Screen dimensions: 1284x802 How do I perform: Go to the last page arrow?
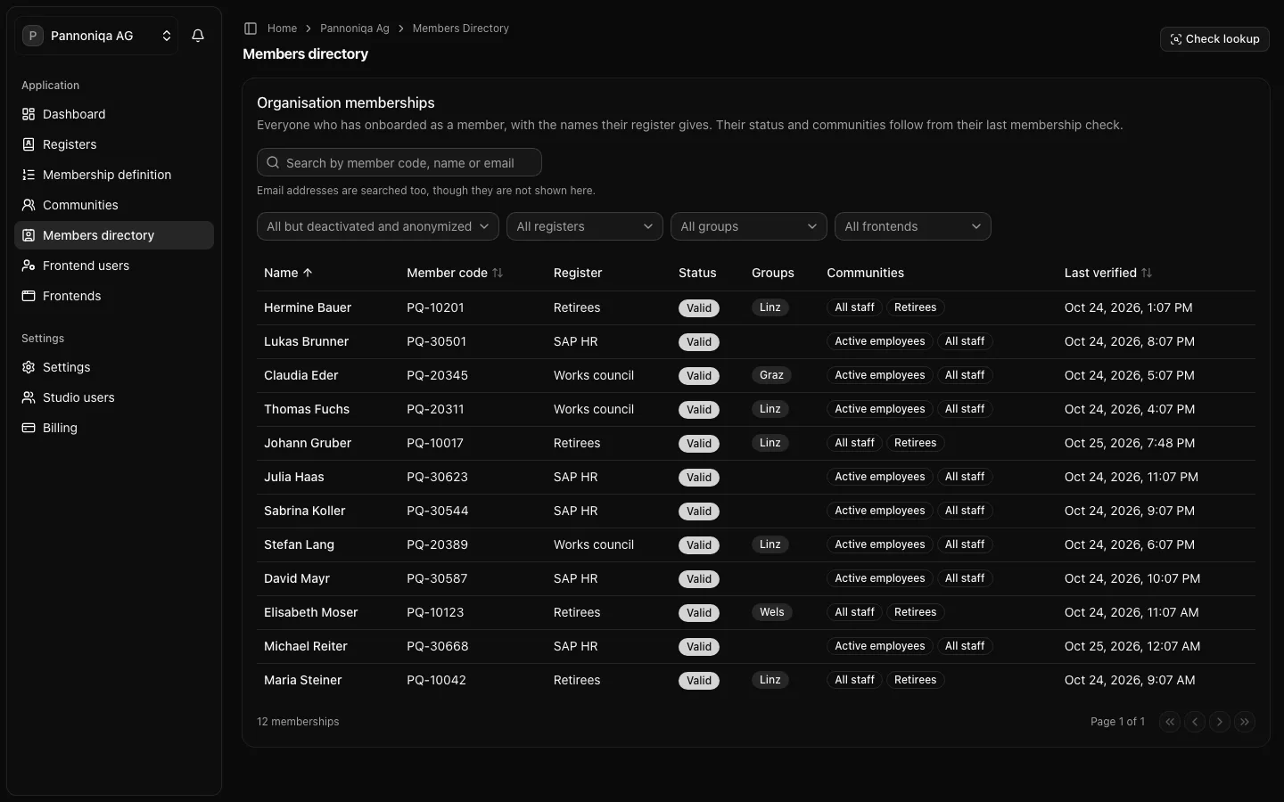(1245, 722)
